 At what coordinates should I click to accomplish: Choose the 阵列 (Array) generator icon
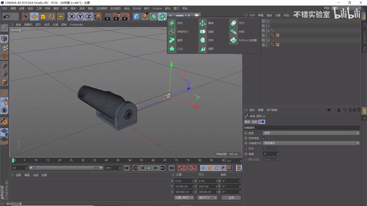(172, 23)
